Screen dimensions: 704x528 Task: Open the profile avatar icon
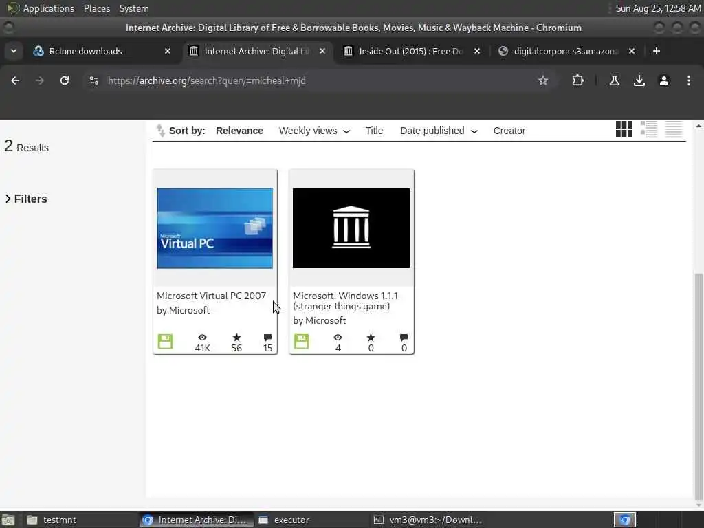coord(664,80)
